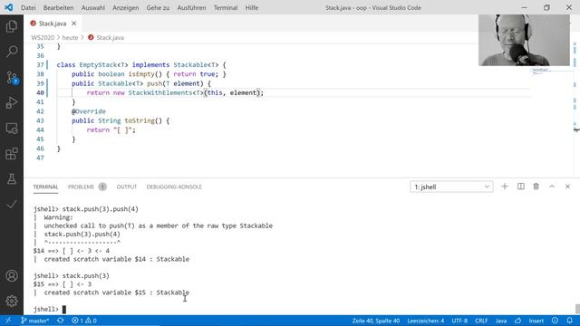Open the Testing flask icon

coord(12,179)
